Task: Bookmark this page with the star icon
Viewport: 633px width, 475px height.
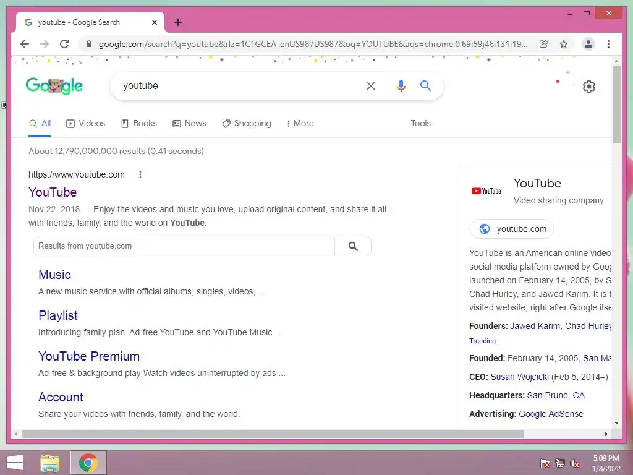Action: [x=564, y=44]
